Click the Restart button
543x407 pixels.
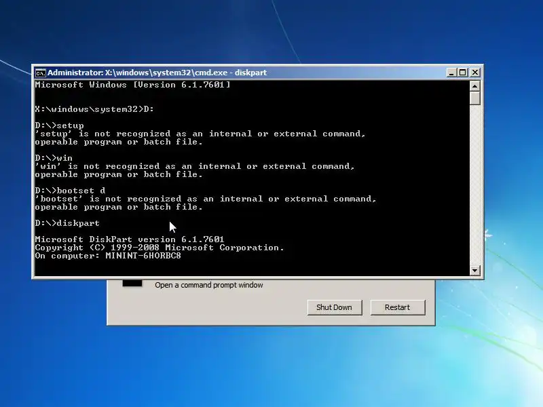tap(398, 307)
